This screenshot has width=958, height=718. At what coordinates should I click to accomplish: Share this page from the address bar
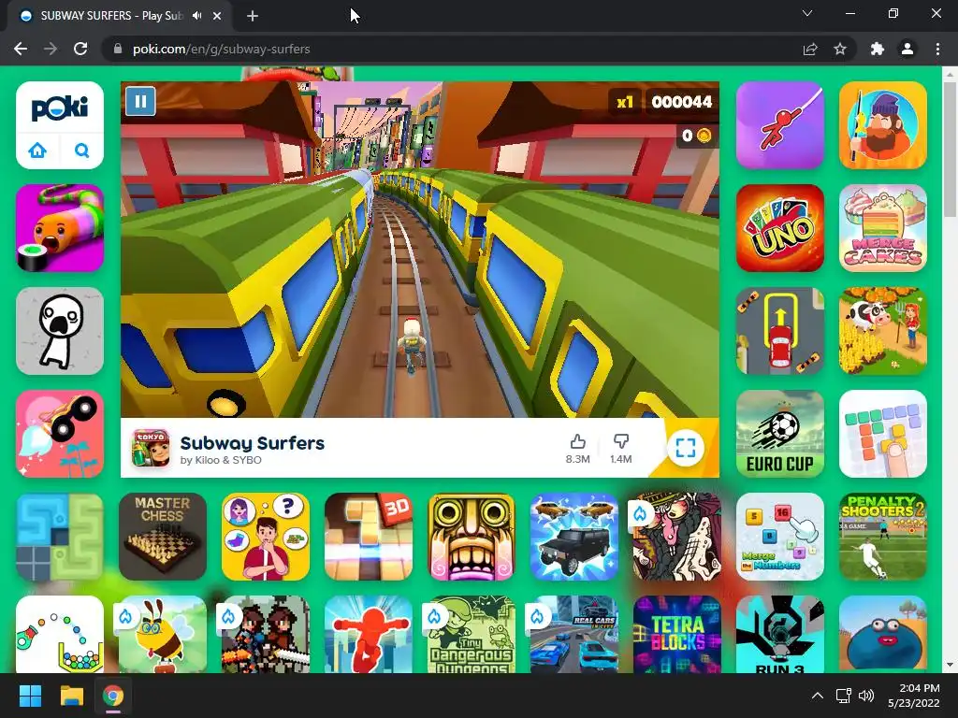click(810, 49)
